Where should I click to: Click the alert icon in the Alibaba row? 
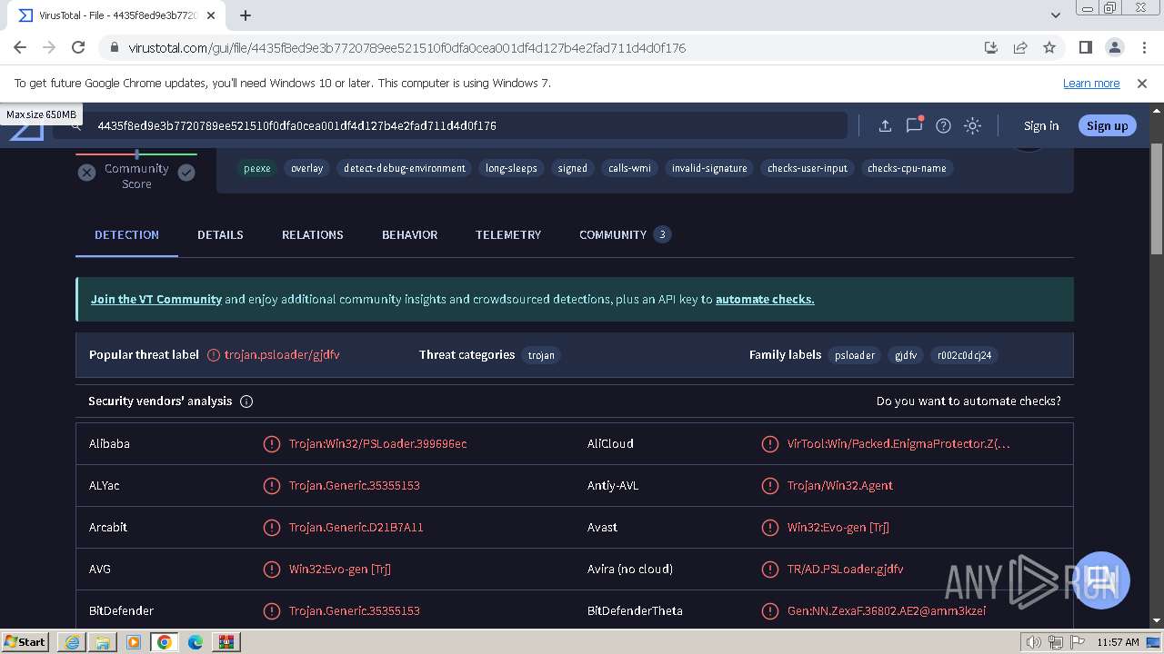point(271,444)
